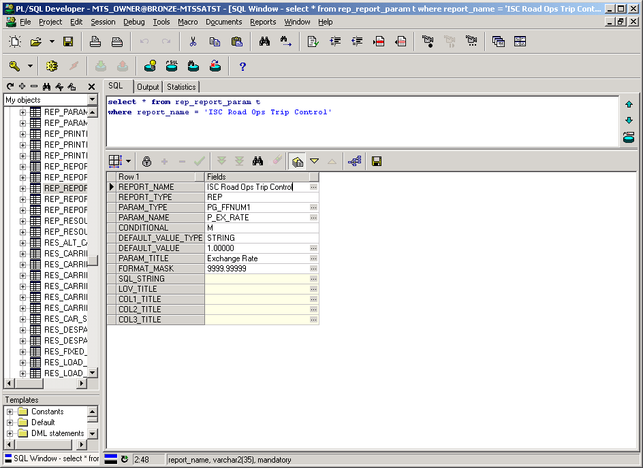Click the Unindent selection icon
Viewport: 643px width, 468px height.
click(x=357, y=41)
